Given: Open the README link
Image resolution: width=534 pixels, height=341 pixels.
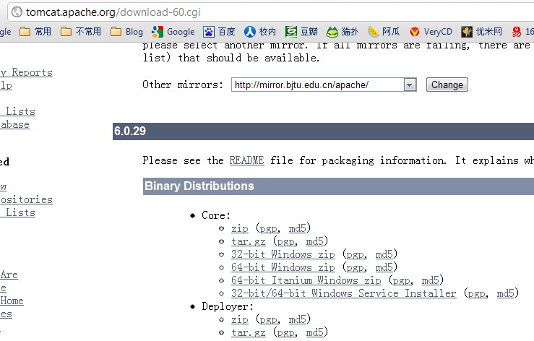Looking at the screenshot, I should point(247,160).
